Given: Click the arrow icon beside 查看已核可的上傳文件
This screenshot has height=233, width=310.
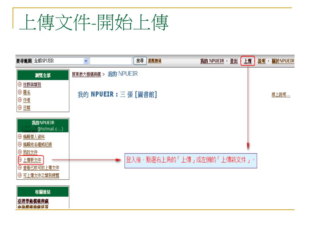Looking at the screenshot, I should point(20,167).
